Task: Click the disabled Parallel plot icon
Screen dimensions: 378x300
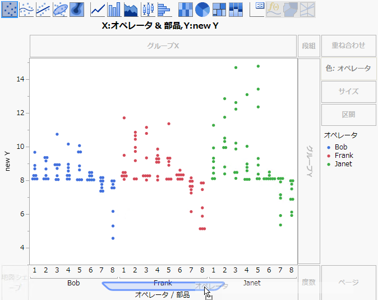Action: [x=307, y=10]
